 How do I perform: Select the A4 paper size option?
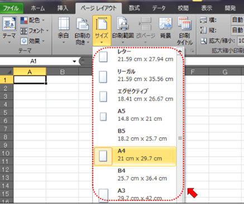(x=135, y=156)
